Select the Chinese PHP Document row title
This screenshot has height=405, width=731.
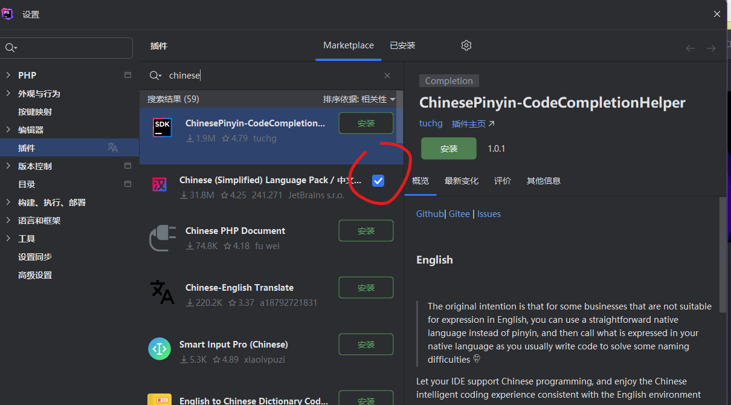[235, 230]
